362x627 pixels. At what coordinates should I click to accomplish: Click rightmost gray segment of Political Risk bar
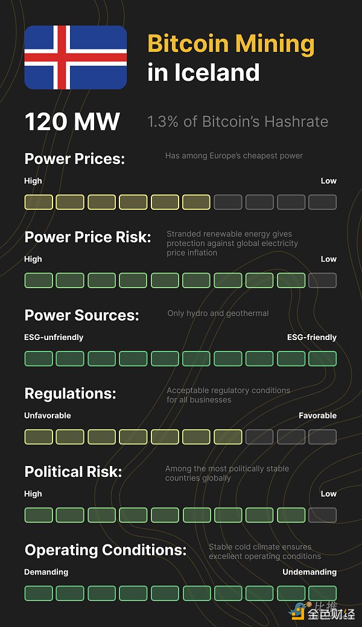point(322,515)
